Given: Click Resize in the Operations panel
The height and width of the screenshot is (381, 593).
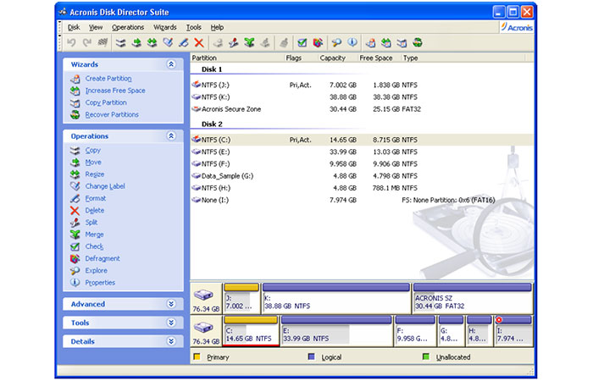Looking at the screenshot, I should (x=95, y=174).
